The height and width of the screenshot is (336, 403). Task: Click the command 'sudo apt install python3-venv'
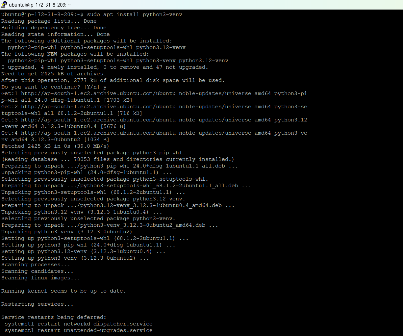(x=135, y=14)
